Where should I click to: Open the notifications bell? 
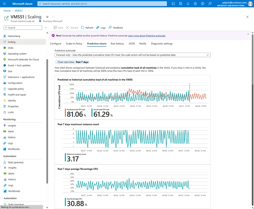[188, 4]
